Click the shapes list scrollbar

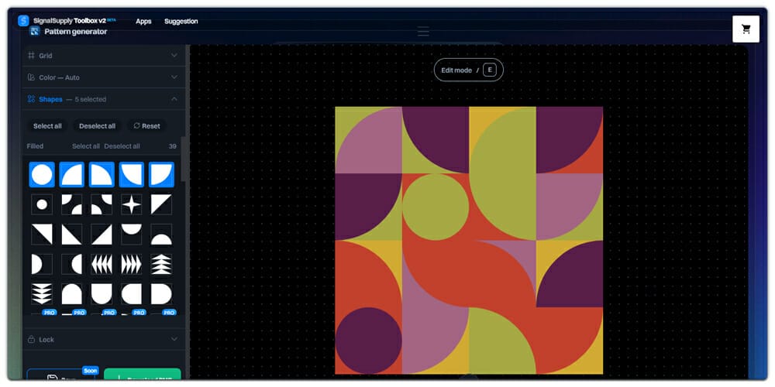click(x=184, y=159)
